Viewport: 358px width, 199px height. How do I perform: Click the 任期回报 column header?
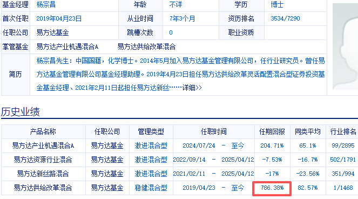[272, 131]
